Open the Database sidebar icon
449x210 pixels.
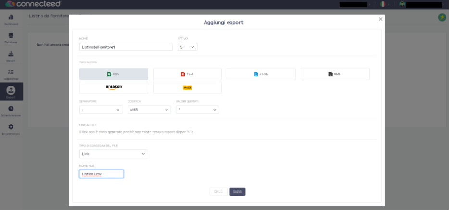(x=11, y=36)
